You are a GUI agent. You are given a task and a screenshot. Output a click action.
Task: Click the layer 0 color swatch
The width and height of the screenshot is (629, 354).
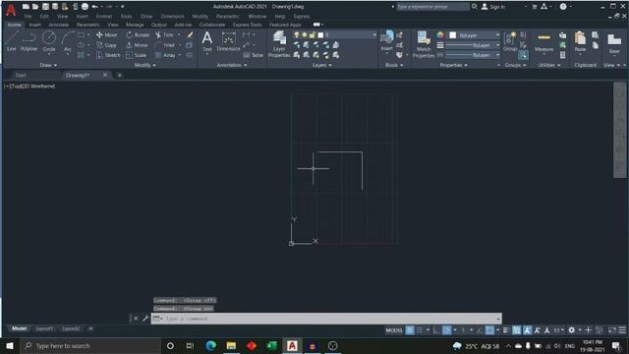[320, 35]
